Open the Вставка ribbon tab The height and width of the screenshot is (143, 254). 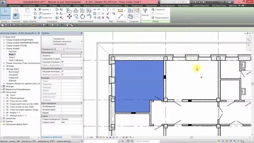53,6
